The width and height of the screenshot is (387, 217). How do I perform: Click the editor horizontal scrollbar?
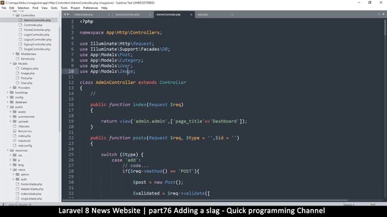point(205,200)
